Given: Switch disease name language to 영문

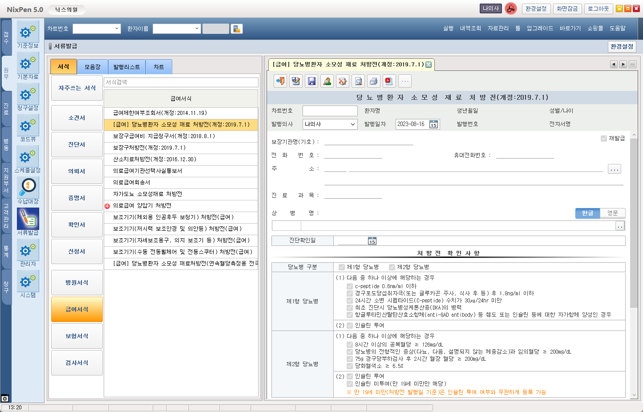Looking at the screenshot, I should click(x=612, y=213).
